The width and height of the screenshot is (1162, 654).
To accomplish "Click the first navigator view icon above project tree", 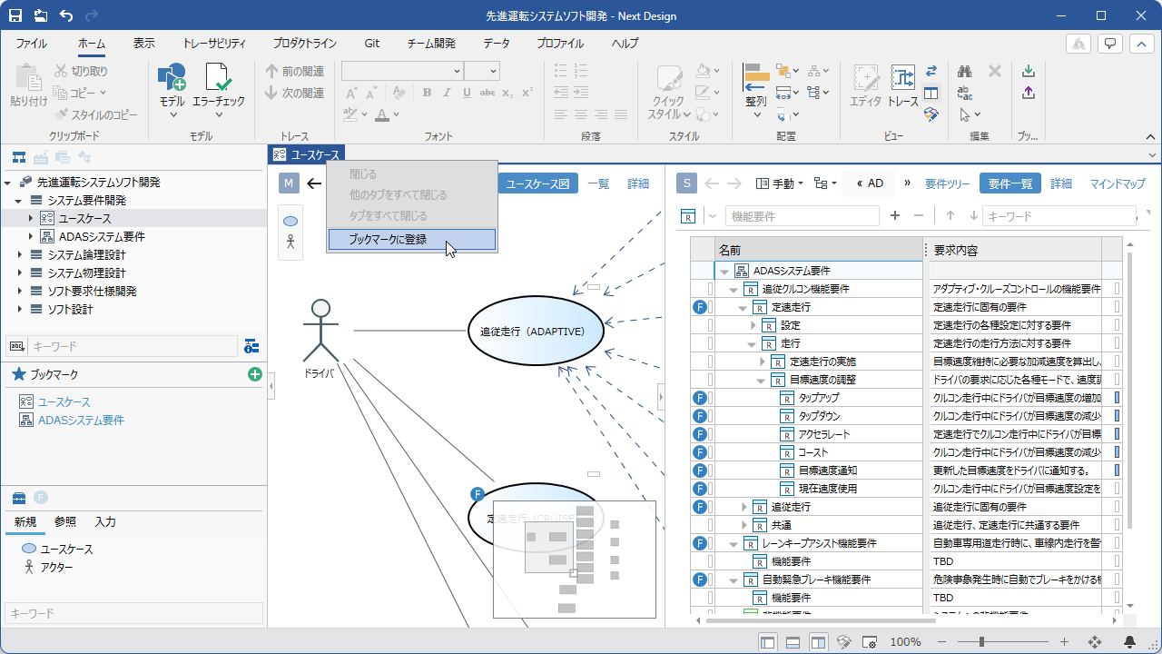I will click(18, 157).
